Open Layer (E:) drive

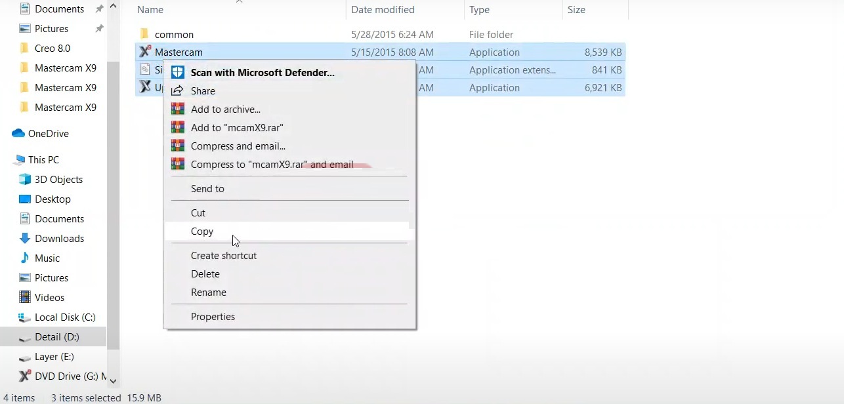click(x=54, y=357)
